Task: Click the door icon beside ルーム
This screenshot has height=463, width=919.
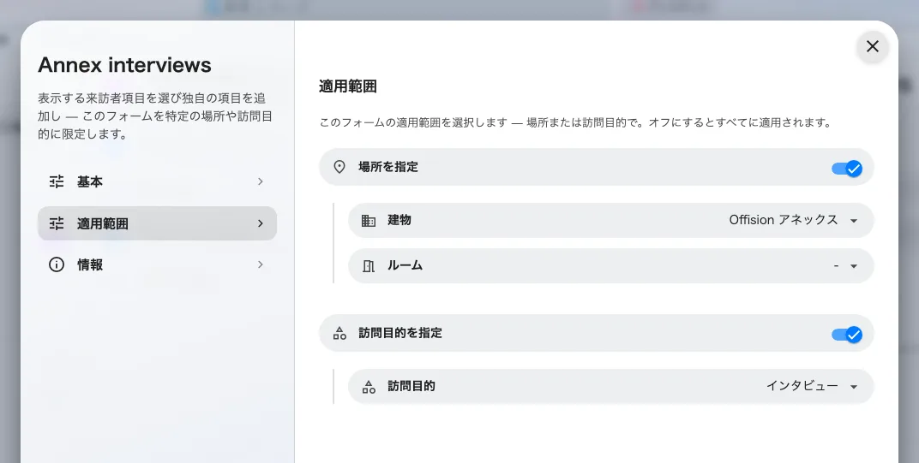Action: pos(368,266)
